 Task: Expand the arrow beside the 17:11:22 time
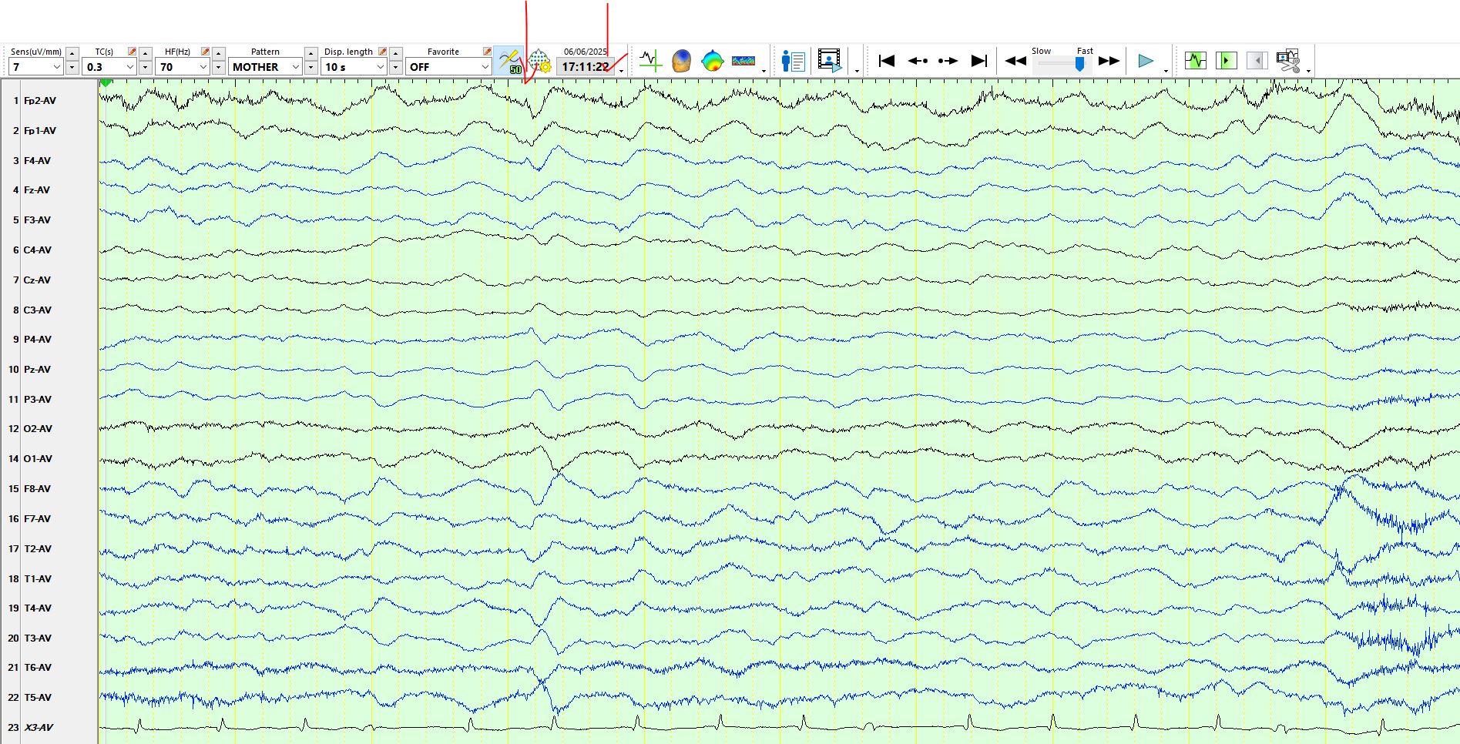[x=622, y=70]
